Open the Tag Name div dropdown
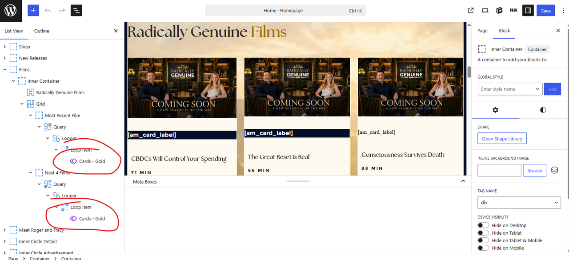This screenshot has width=569, height=260. click(519, 203)
